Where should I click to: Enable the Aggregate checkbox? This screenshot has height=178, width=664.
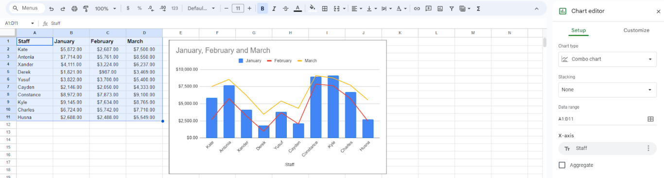[x=562, y=165]
